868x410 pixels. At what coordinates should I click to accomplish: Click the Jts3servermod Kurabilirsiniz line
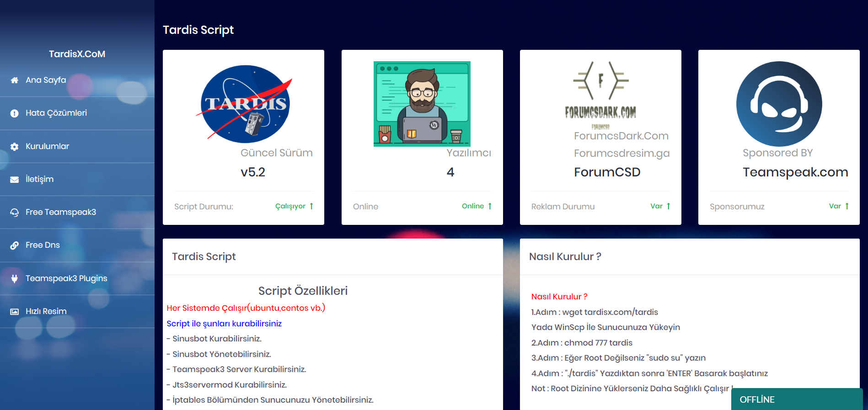227,385
